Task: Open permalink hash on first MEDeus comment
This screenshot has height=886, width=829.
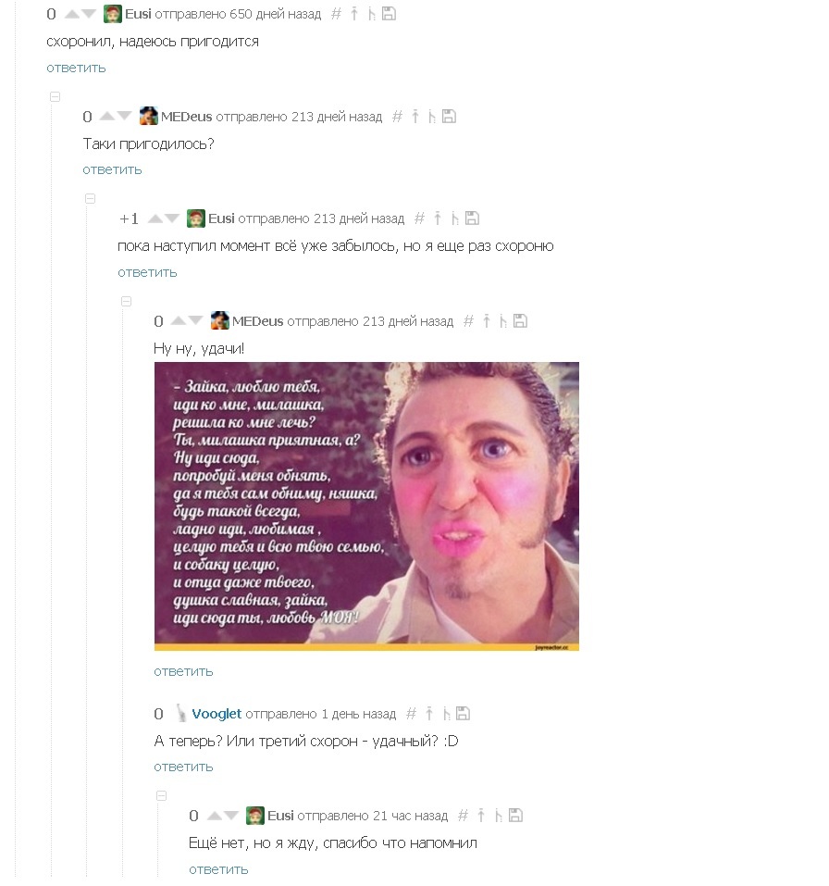Action: pyautogui.click(x=397, y=117)
